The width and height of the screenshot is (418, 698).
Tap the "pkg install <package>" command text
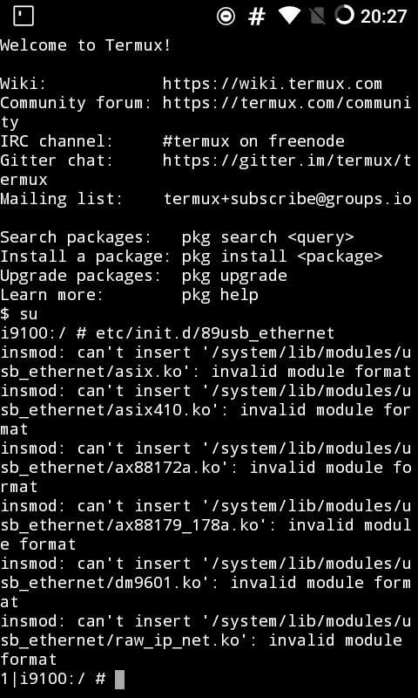[x=282, y=257]
